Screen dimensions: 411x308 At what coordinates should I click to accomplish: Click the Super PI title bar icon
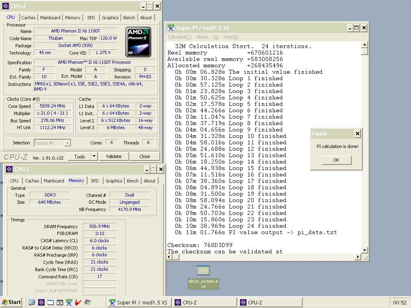[171, 28]
